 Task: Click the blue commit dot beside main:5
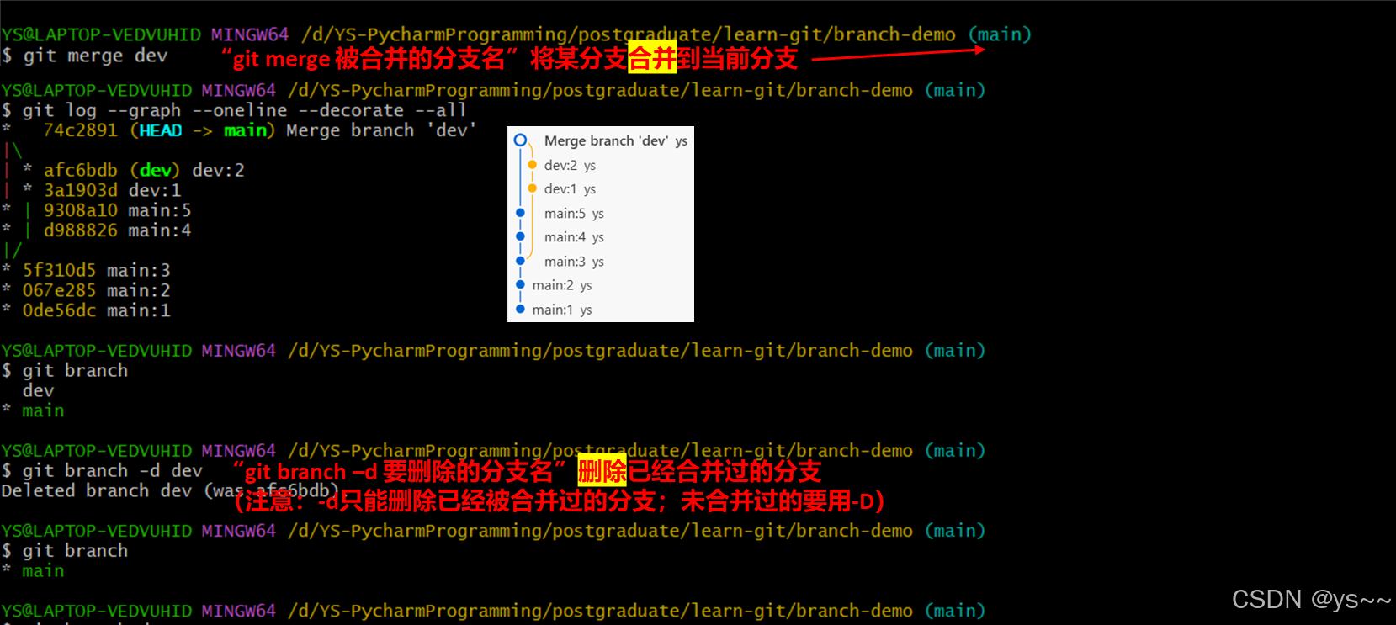click(x=520, y=213)
